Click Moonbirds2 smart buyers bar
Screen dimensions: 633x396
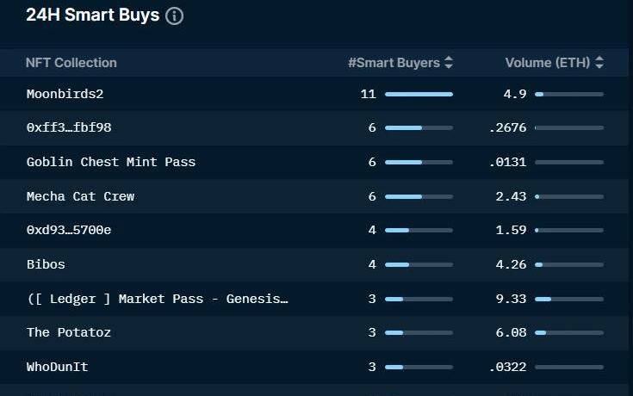tap(419, 94)
